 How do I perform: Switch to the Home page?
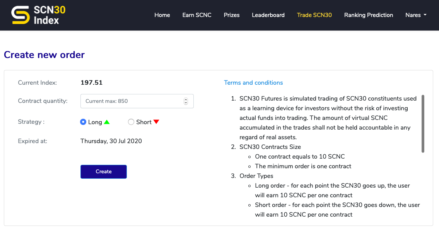(x=162, y=15)
